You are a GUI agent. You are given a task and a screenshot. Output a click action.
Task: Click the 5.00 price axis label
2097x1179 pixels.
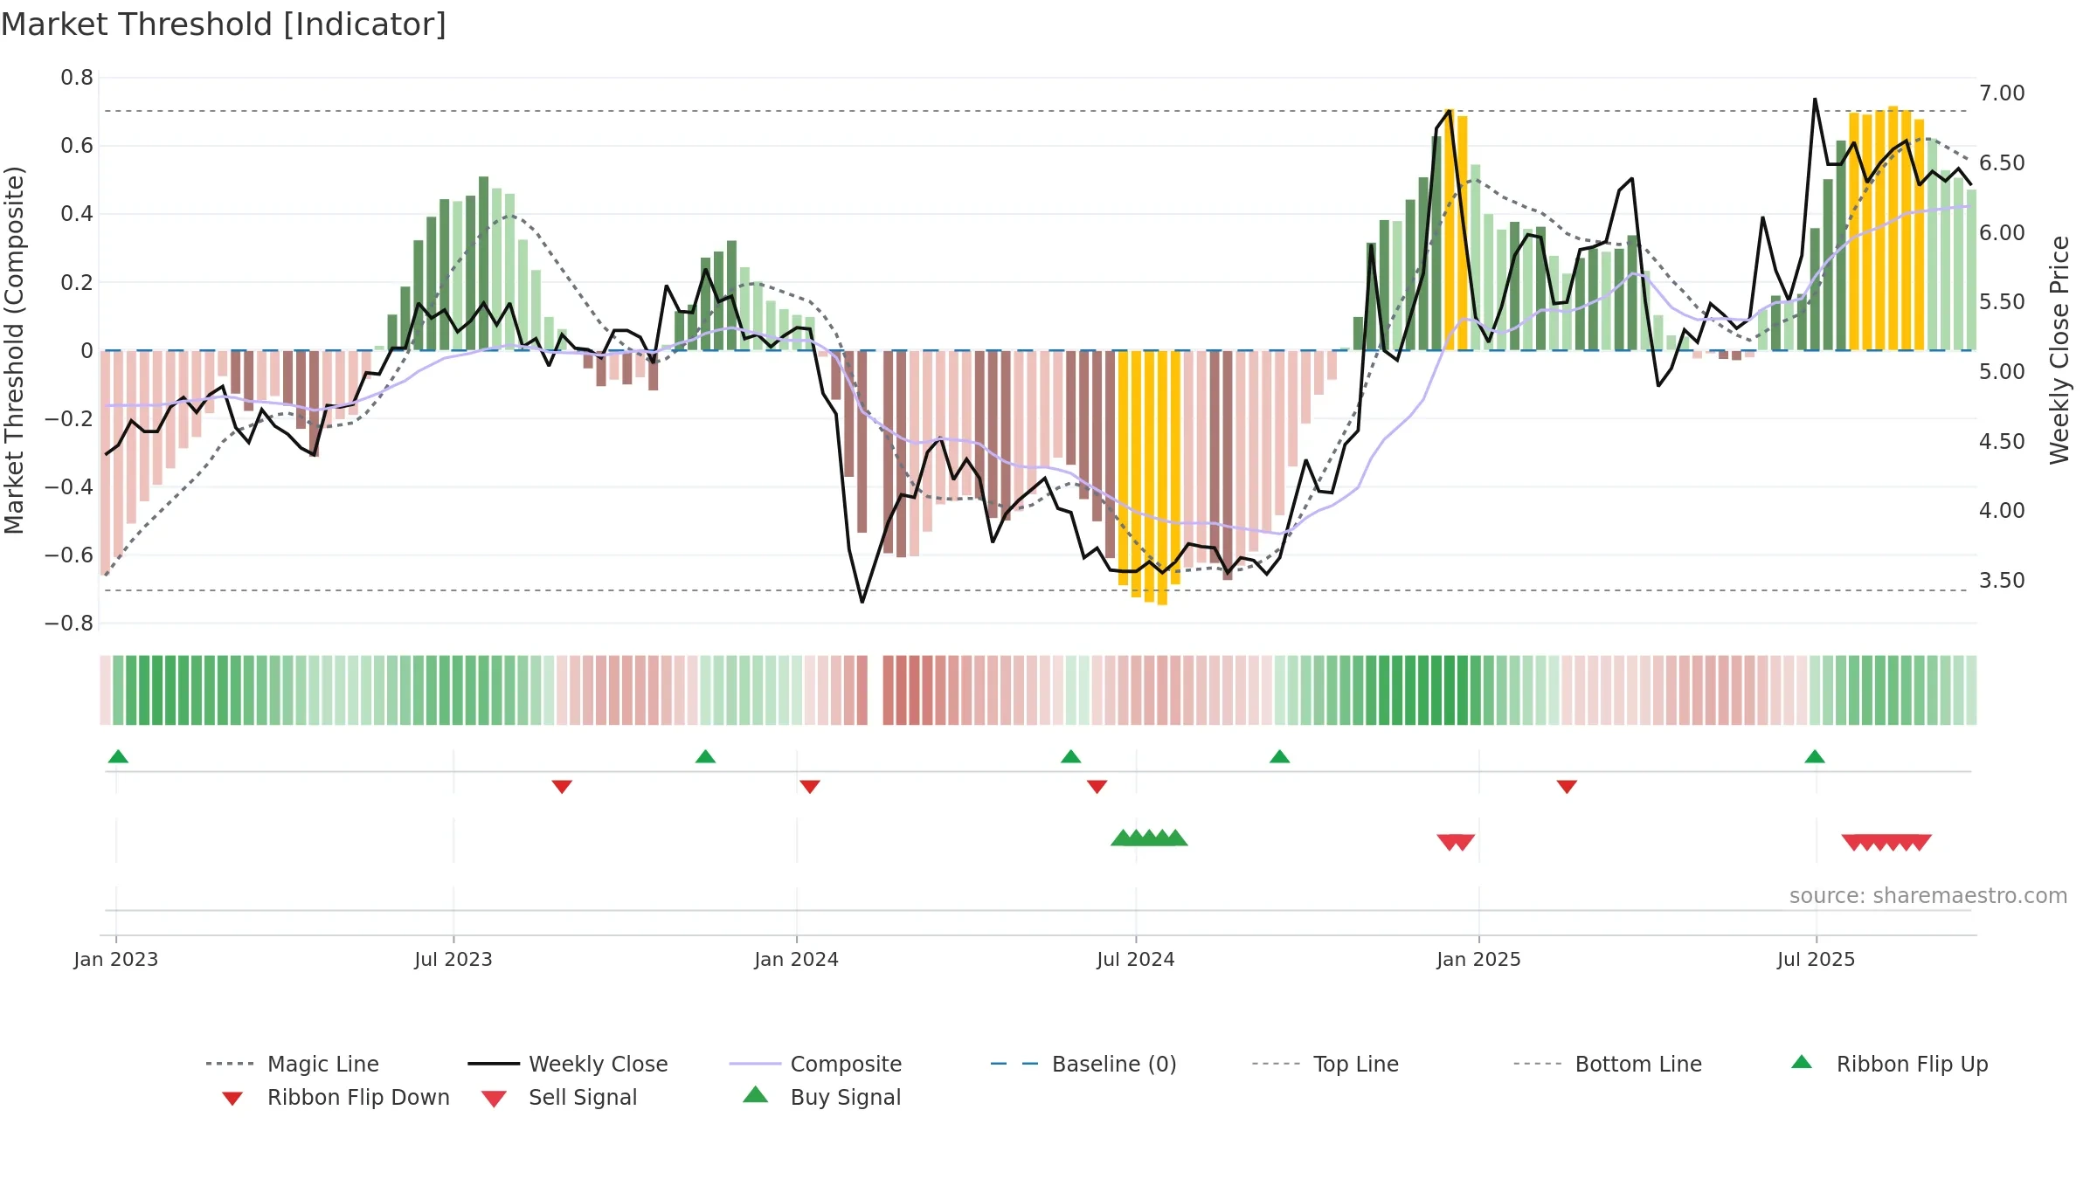[2002, 372]
